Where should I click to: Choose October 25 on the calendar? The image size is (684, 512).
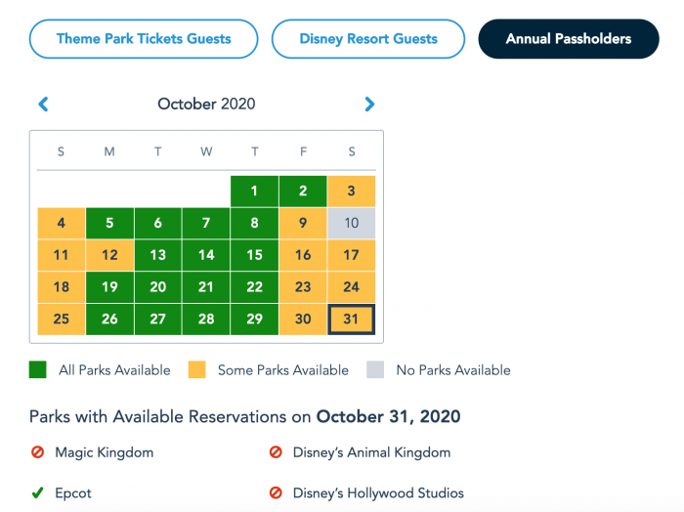click(61, 320)
